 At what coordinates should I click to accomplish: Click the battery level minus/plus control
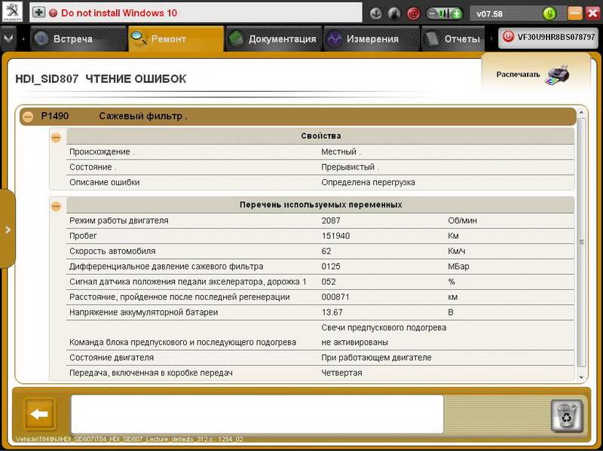tap(444, 14)
